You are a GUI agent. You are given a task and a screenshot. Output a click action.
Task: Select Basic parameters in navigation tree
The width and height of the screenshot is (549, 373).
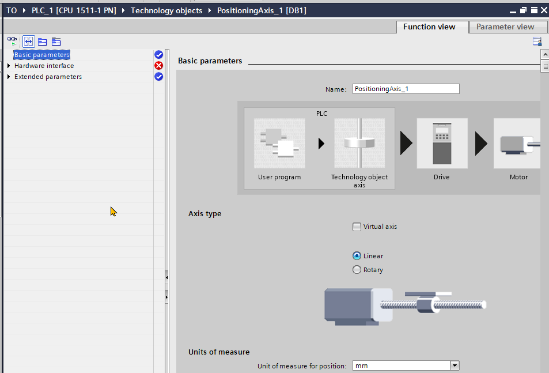pyautogui.click(x=41, y=55)
